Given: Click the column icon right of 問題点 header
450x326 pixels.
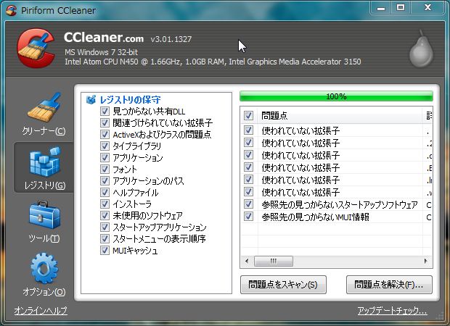Looking at the screenshot, I should point(429,115).
